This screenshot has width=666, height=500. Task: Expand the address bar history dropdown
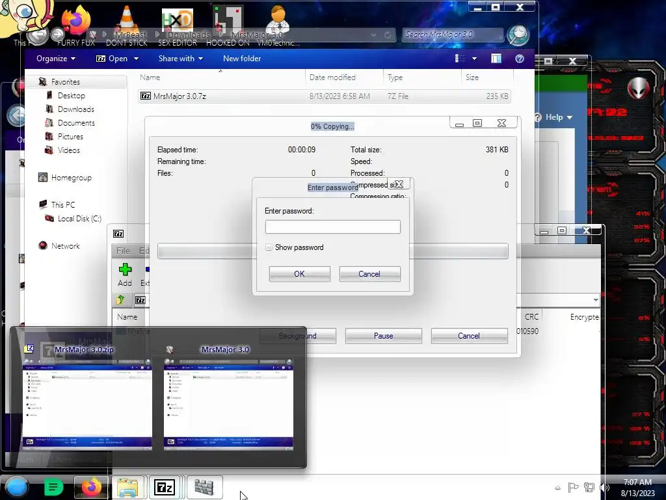click(x=373, y=35)
